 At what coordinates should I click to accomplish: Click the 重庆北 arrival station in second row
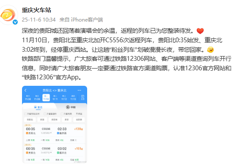coord(63,153)
